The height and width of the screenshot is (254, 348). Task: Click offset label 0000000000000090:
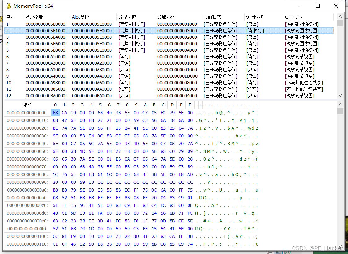point(27,182)
